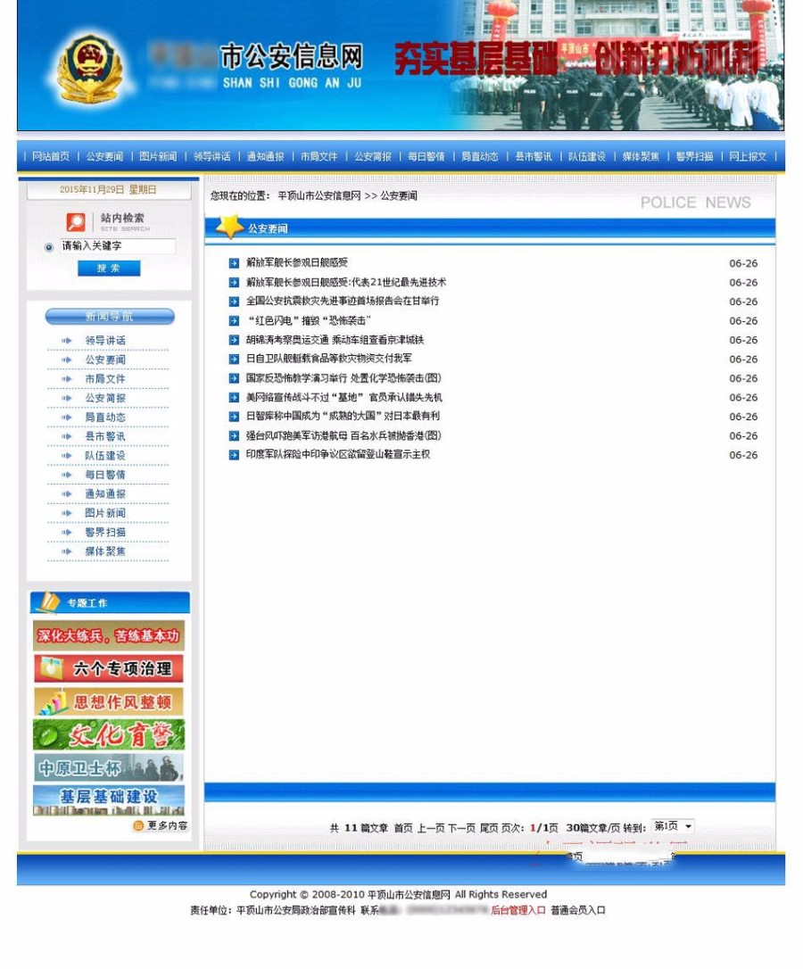The width and height of the screenshot is (803, 969).
Task: Open the 后台管理入口 admin login link
Action: pos(518,910)
